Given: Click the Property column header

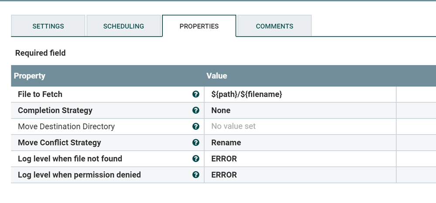Looking at the screenshot, I should 30,76.
